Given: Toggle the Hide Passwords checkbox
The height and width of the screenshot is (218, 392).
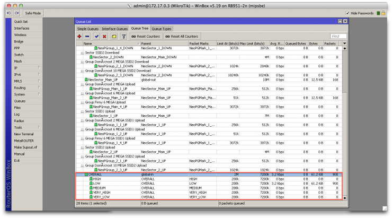Looking at the screenshot, I should click(348, 13).
